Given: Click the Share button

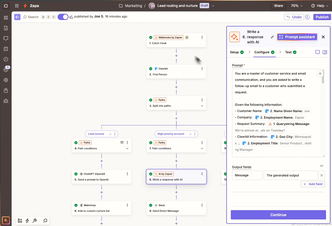Looking at the screenshot, I should pos(278,6).
